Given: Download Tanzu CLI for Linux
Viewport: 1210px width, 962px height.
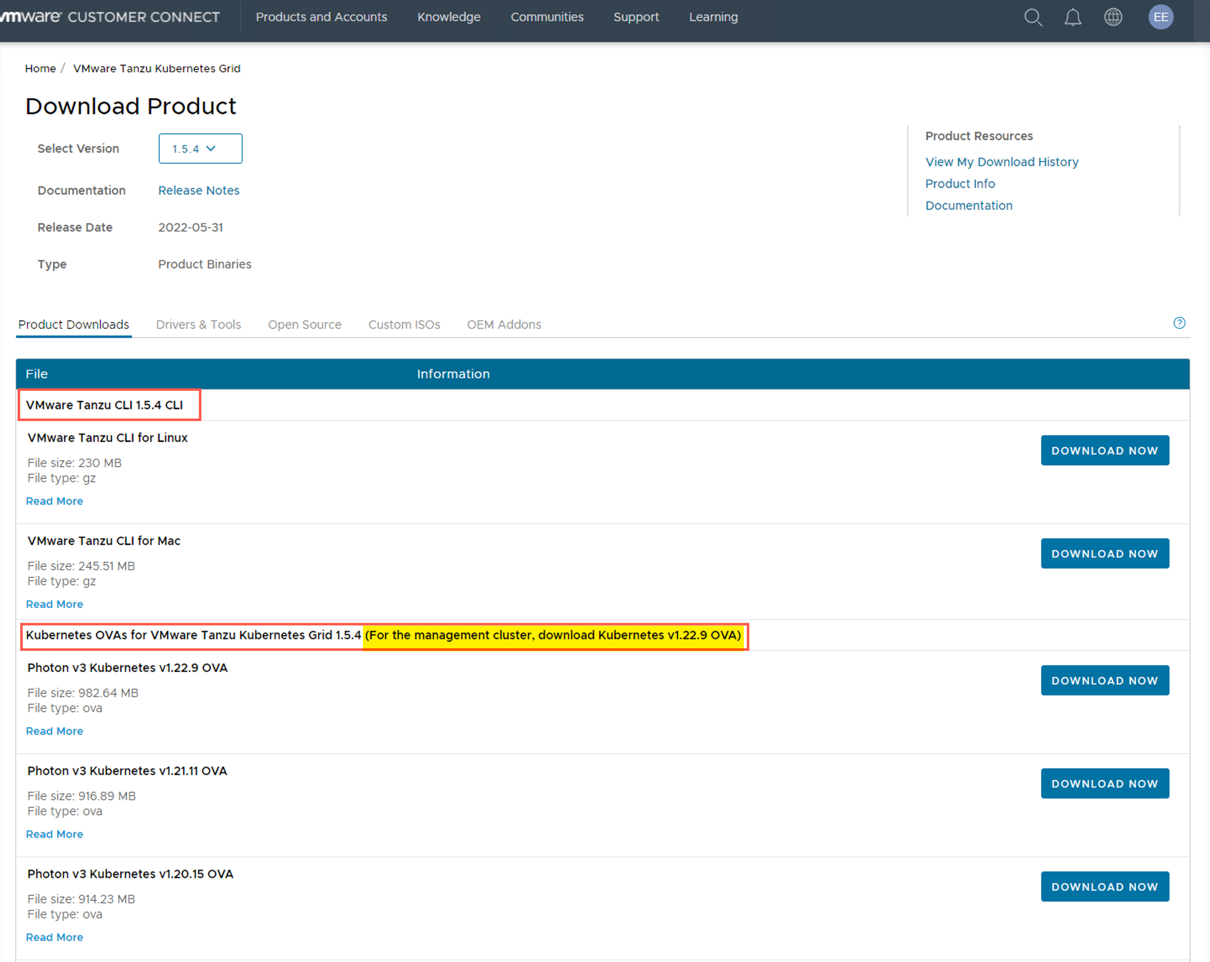Looking at the screenshot, I should pos(1105,450).
